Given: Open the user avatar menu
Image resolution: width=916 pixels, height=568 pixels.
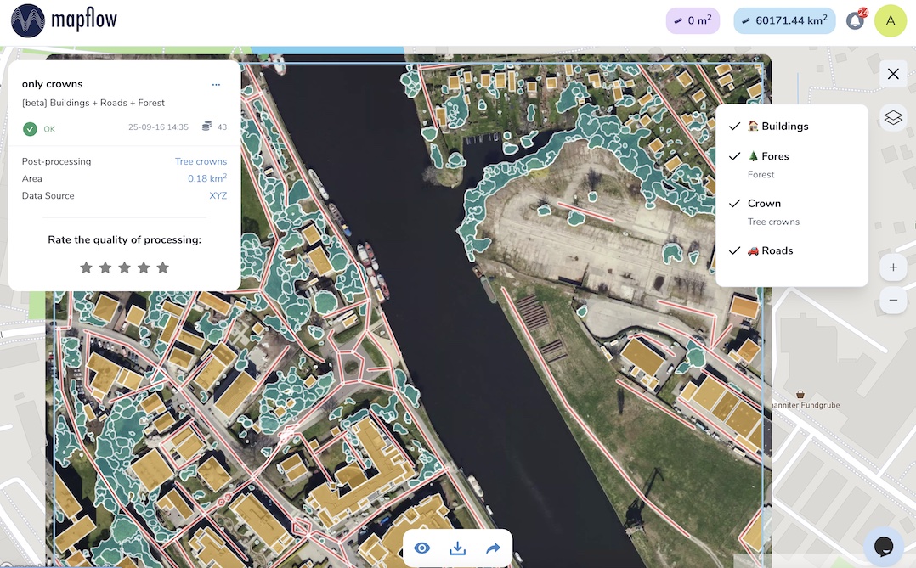Looking at the screenshot, I should click(x=891, y=21).
